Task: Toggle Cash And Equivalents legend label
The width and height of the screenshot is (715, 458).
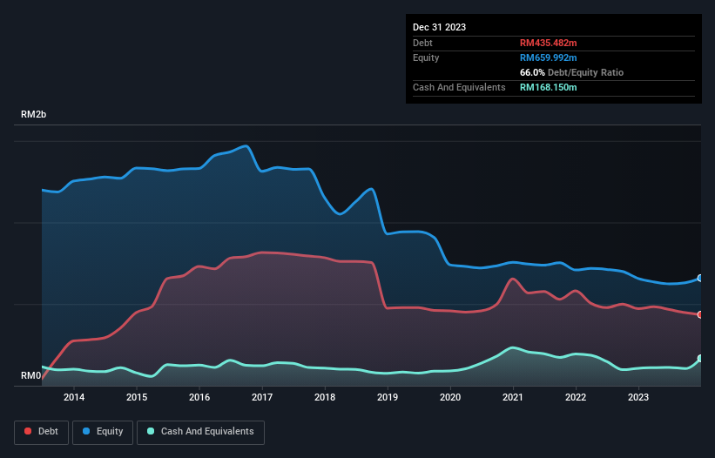Action: point(206,432)
